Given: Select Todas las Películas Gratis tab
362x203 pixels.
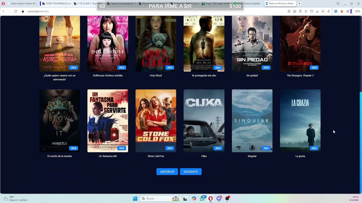Looking at the screenshot, I should tap(280, 4).
